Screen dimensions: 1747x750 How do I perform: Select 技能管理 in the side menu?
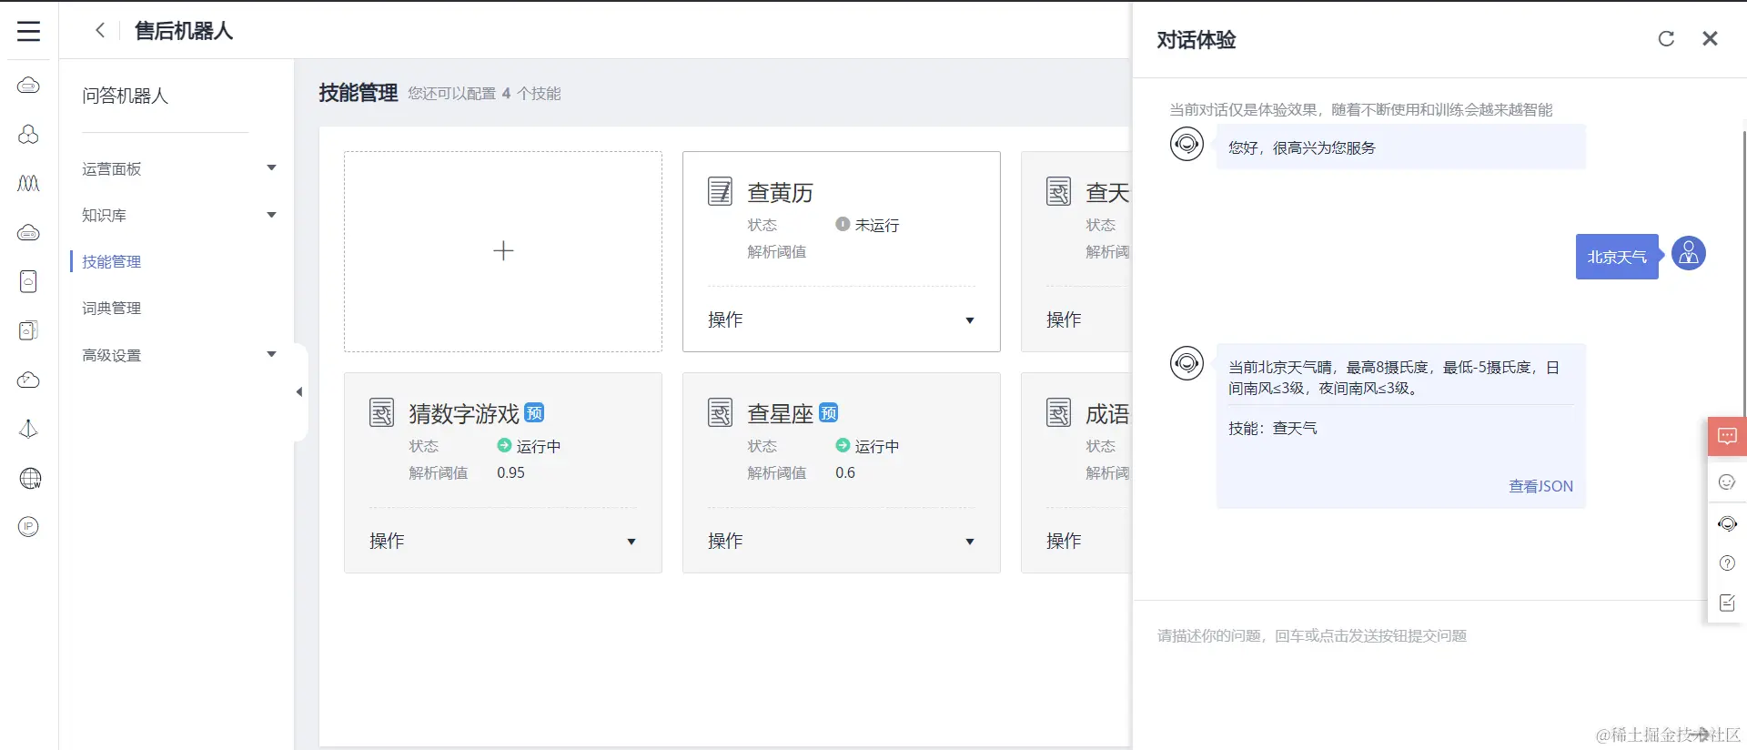(x=112, y=261)
